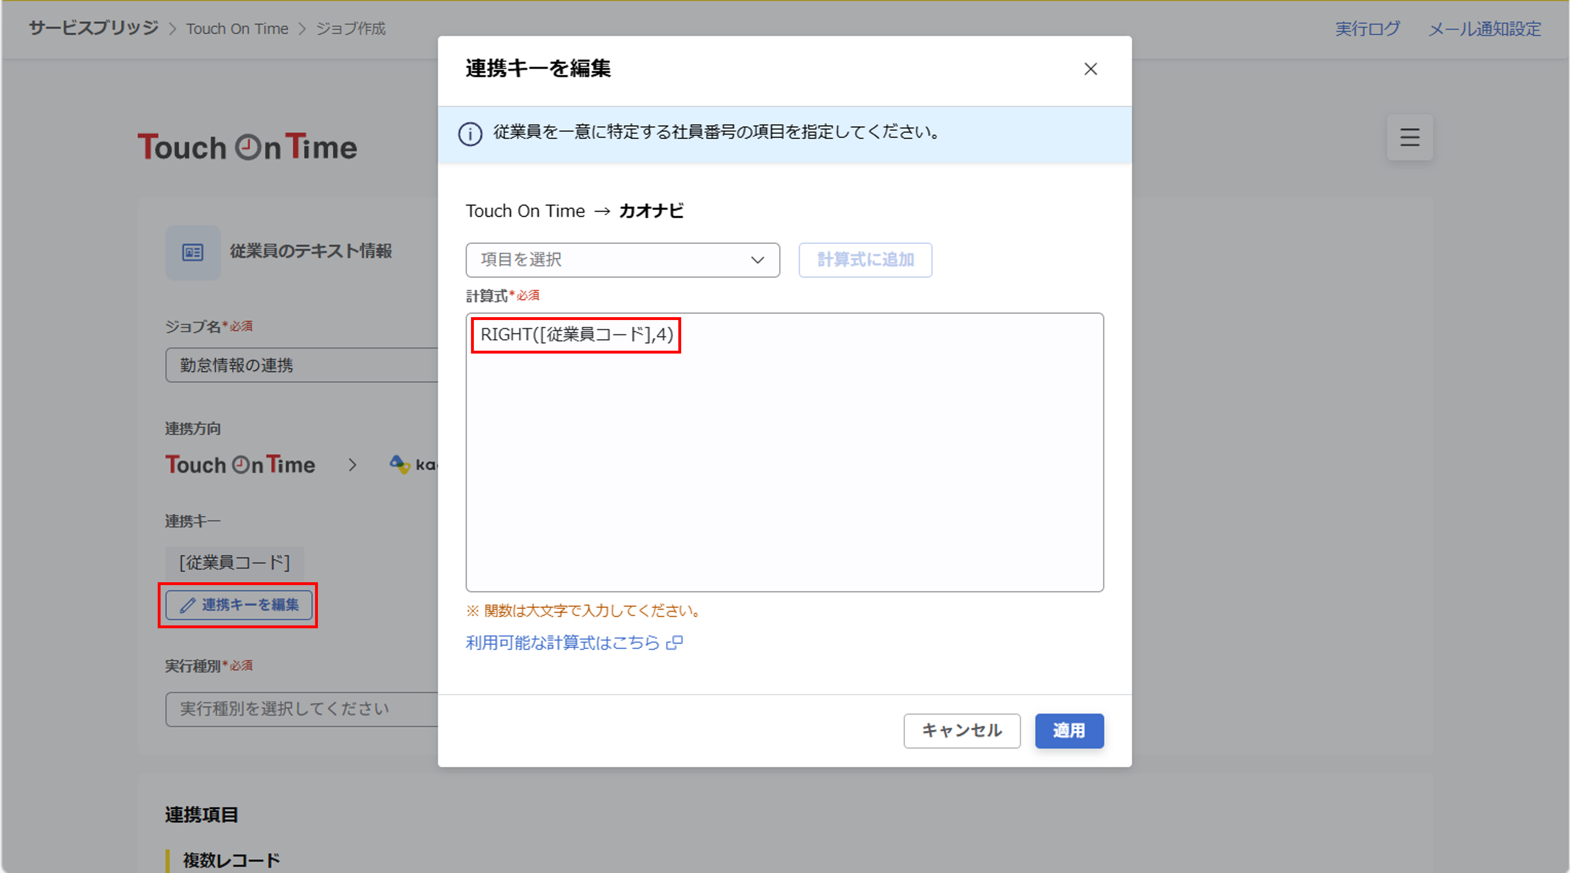Click the external link icon beside 利用可能な計算式はこちら
The image size is (1570, 873).
[674, 643]
